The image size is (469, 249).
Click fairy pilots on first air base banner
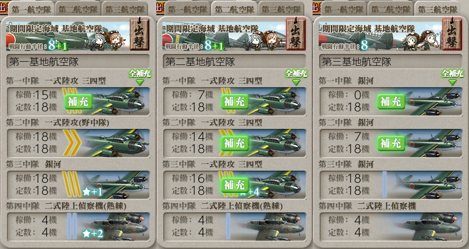click(110, 41)
